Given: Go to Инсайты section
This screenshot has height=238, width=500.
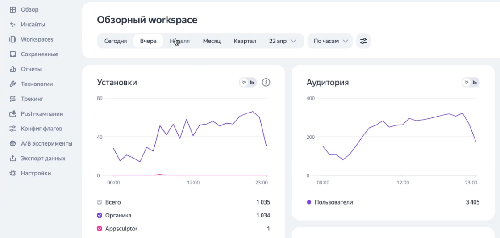Looking at the screenshot, I should click(33, 25).
